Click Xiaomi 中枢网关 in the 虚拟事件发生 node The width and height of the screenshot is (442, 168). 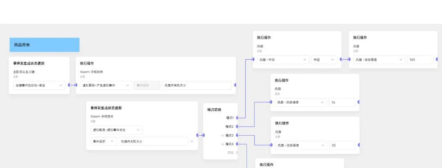(x=102, y=116)
